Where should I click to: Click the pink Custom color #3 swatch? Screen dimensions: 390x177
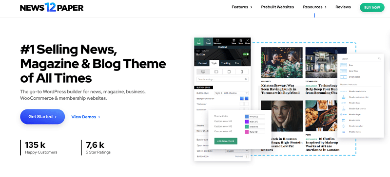tap(247, 132)
